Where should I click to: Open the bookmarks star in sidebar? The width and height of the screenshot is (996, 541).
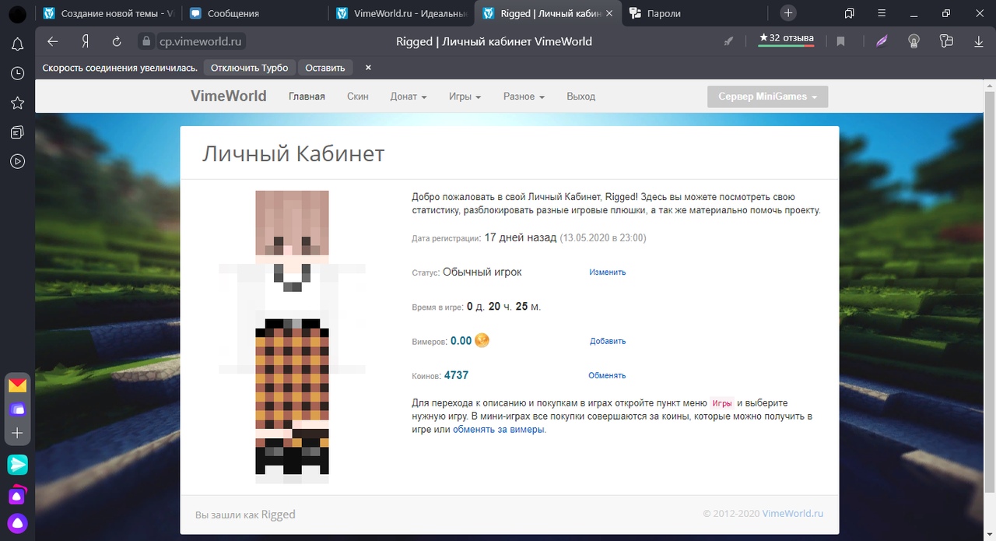click(17, 103)
